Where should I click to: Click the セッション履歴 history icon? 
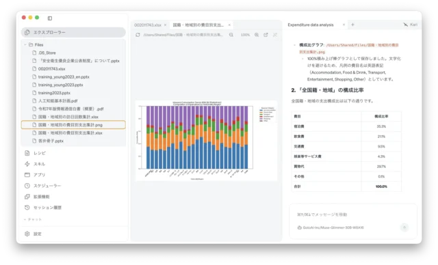[27, 208]
